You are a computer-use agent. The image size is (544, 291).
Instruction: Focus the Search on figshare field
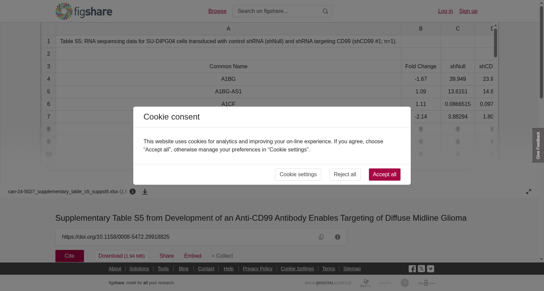[277, 11]
